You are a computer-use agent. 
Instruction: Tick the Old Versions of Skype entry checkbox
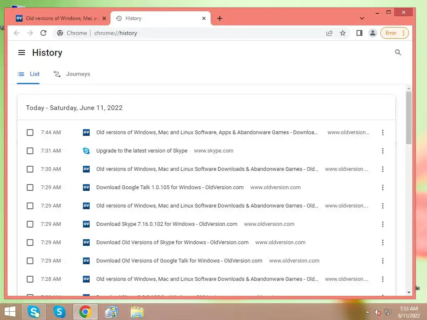point(30,242)
